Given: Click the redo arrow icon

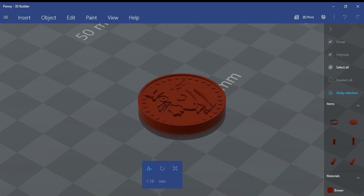Looking at the screenshot, I should 358,17.
